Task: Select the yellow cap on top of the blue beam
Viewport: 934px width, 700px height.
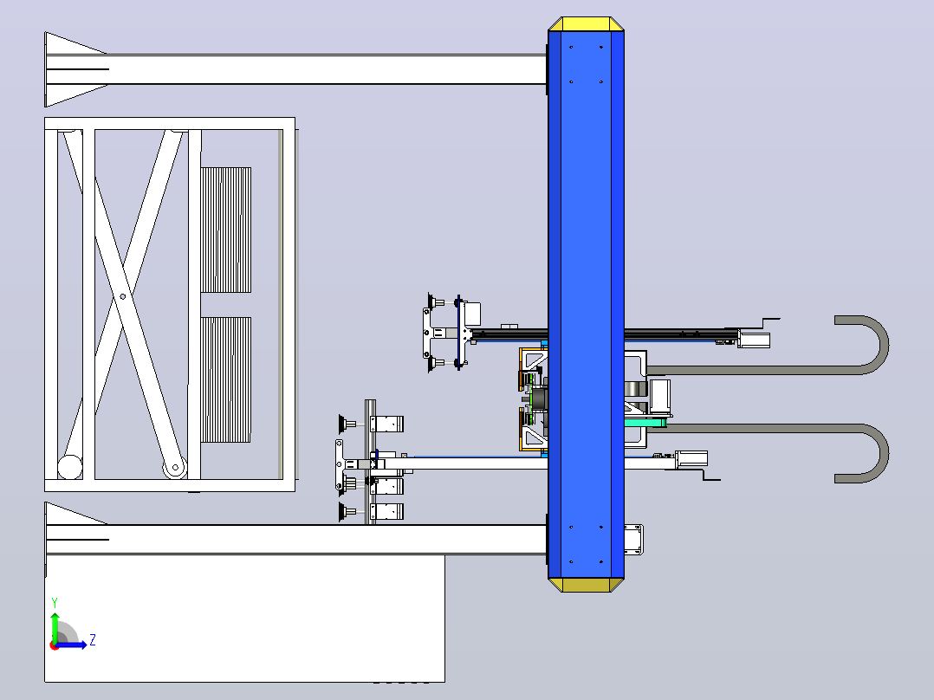Action: 586,24
